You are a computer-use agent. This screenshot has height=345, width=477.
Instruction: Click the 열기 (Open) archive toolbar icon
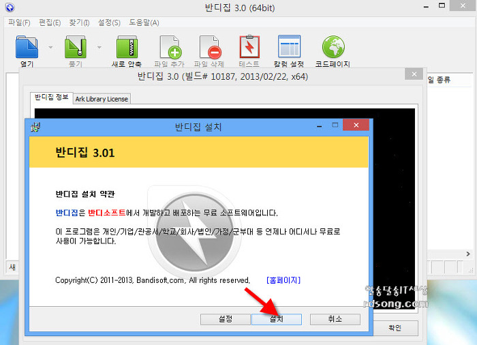pos(27,48)
